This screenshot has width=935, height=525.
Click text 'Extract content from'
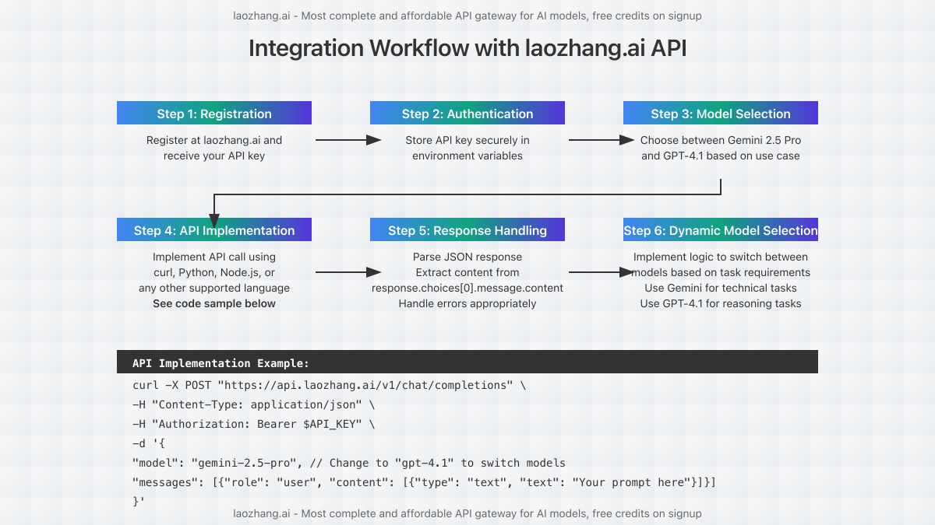tap(467, 272)
